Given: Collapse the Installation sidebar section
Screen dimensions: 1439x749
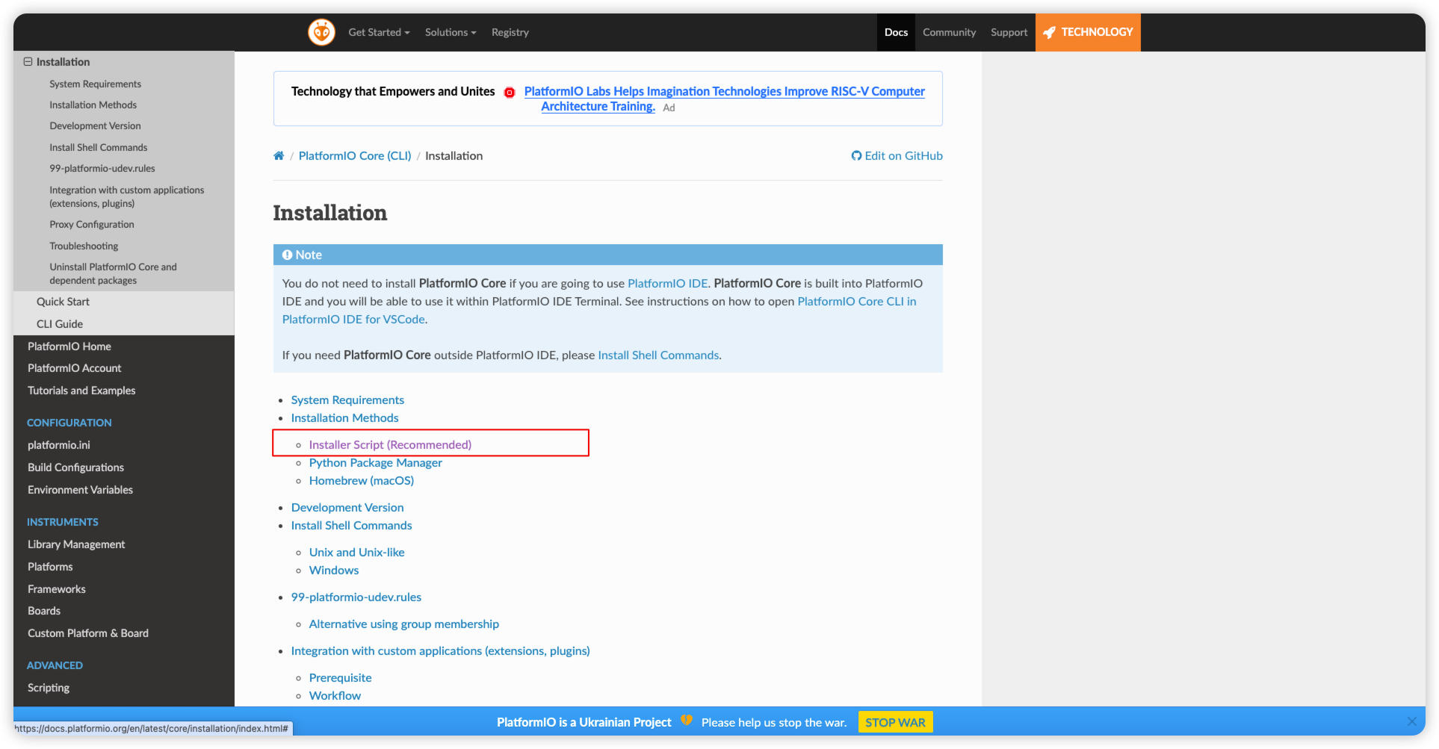Looking at the screenshot, I should (x=28, y=62).
